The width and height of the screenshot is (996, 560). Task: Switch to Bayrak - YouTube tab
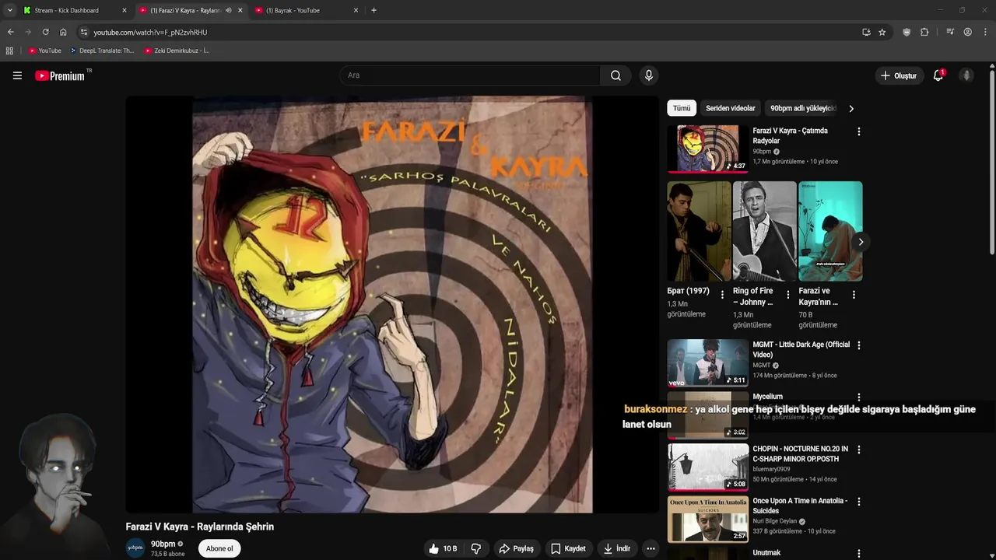(307, 10)
